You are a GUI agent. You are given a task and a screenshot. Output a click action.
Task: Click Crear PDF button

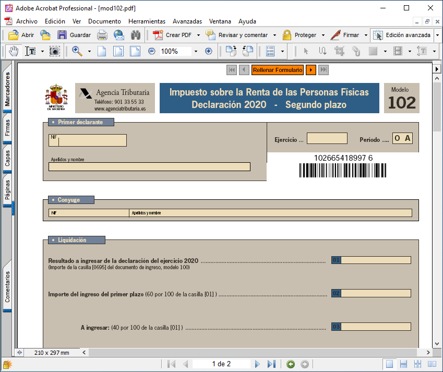coord(173,35)
